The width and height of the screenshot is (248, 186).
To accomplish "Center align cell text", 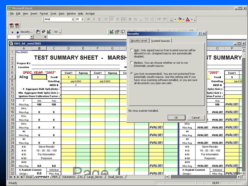I will click(x=112, y=19).
